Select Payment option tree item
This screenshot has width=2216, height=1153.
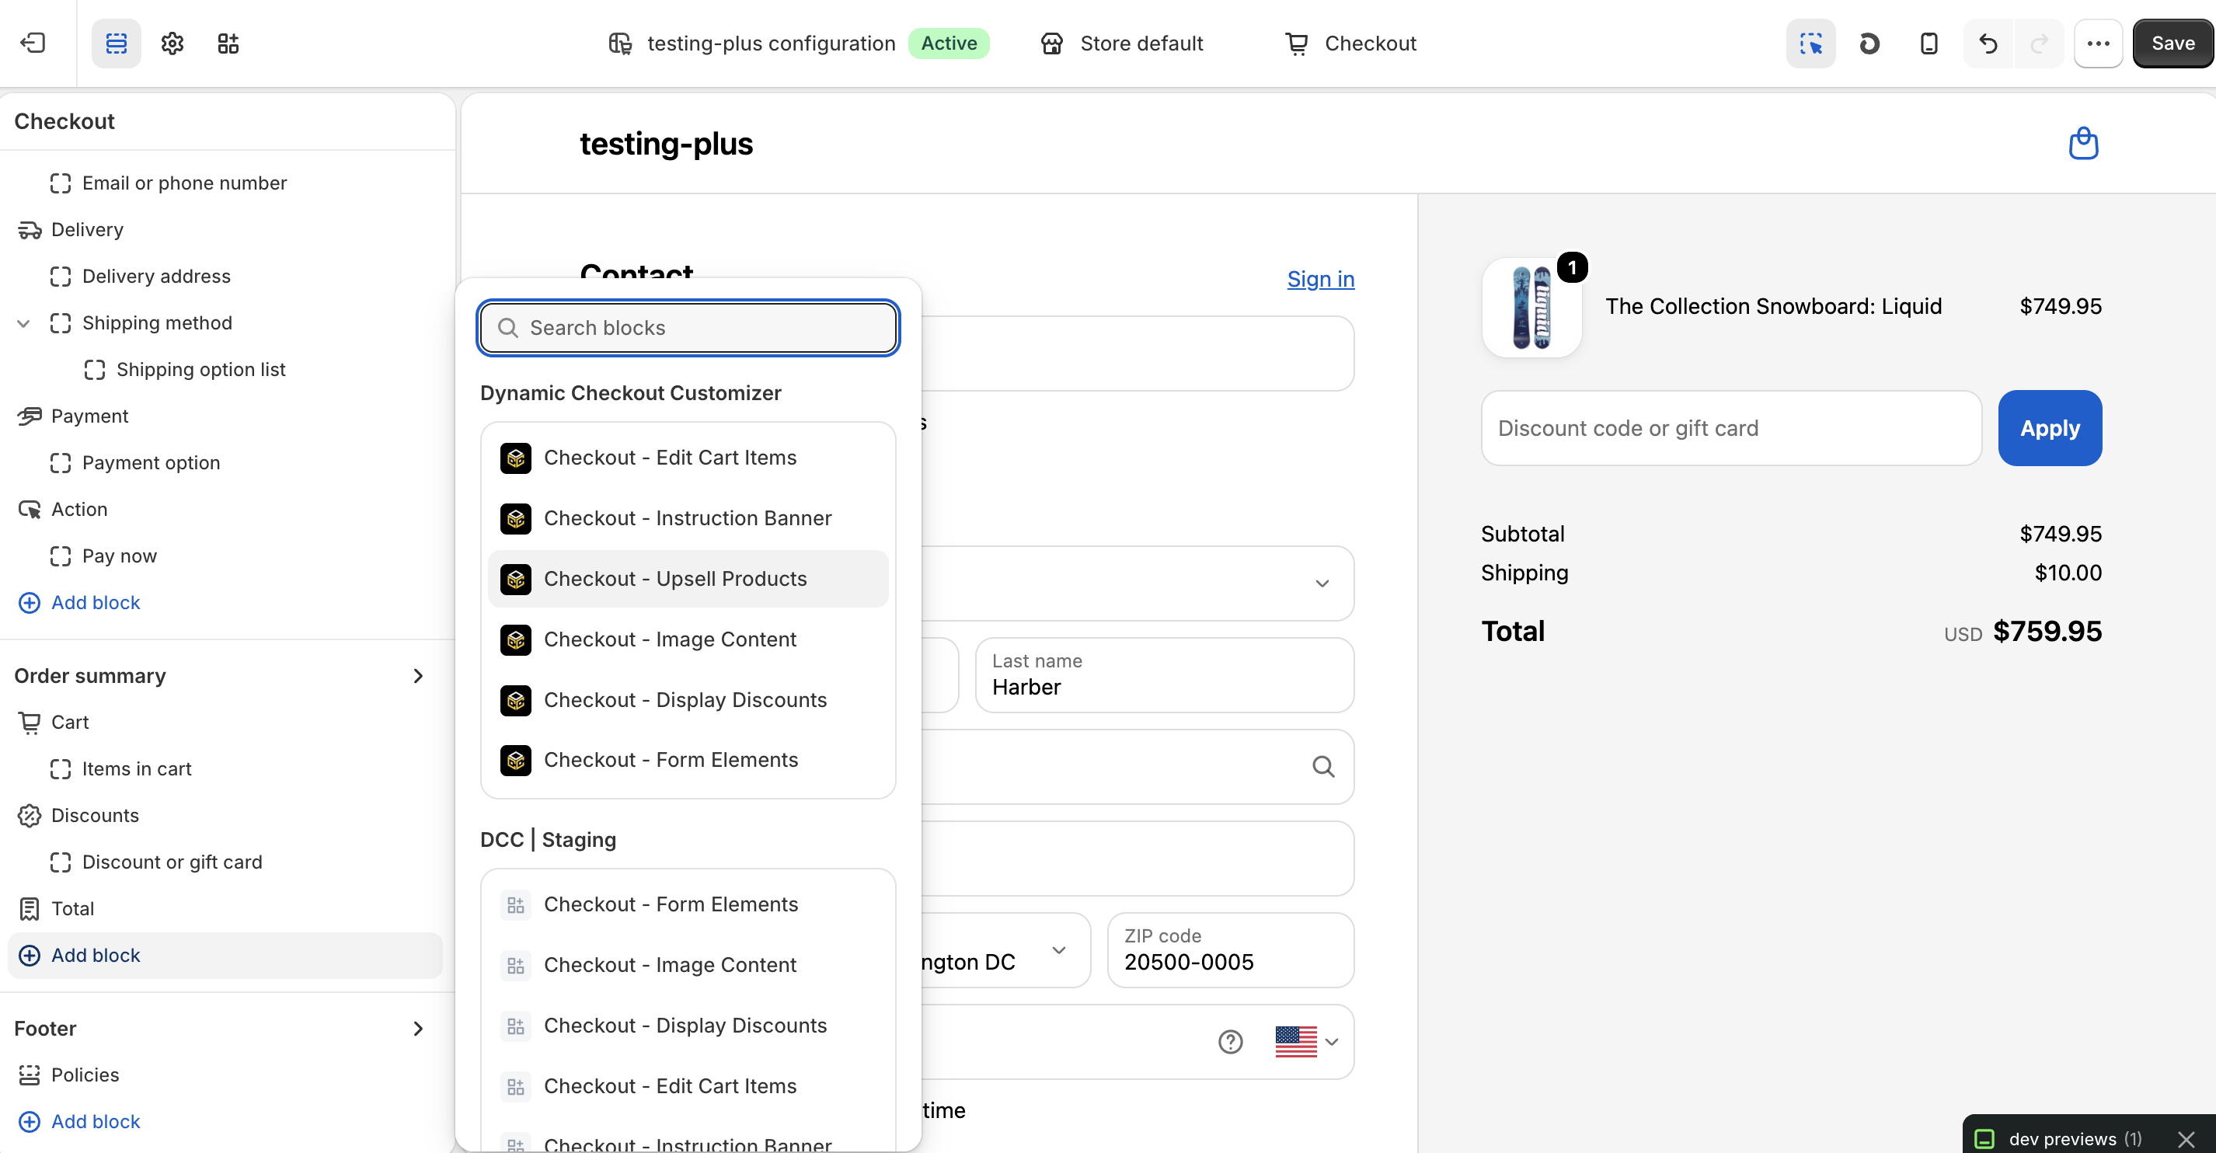[151, 463]
